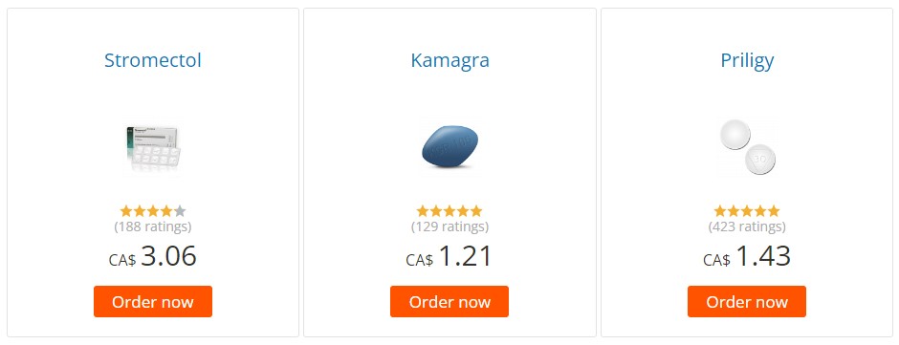Click the first star of Kamagra rating
899x345 pixels.
(x=423, y=211)
